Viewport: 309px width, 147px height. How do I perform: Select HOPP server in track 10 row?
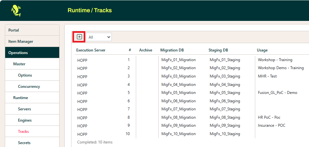(82, 134)
